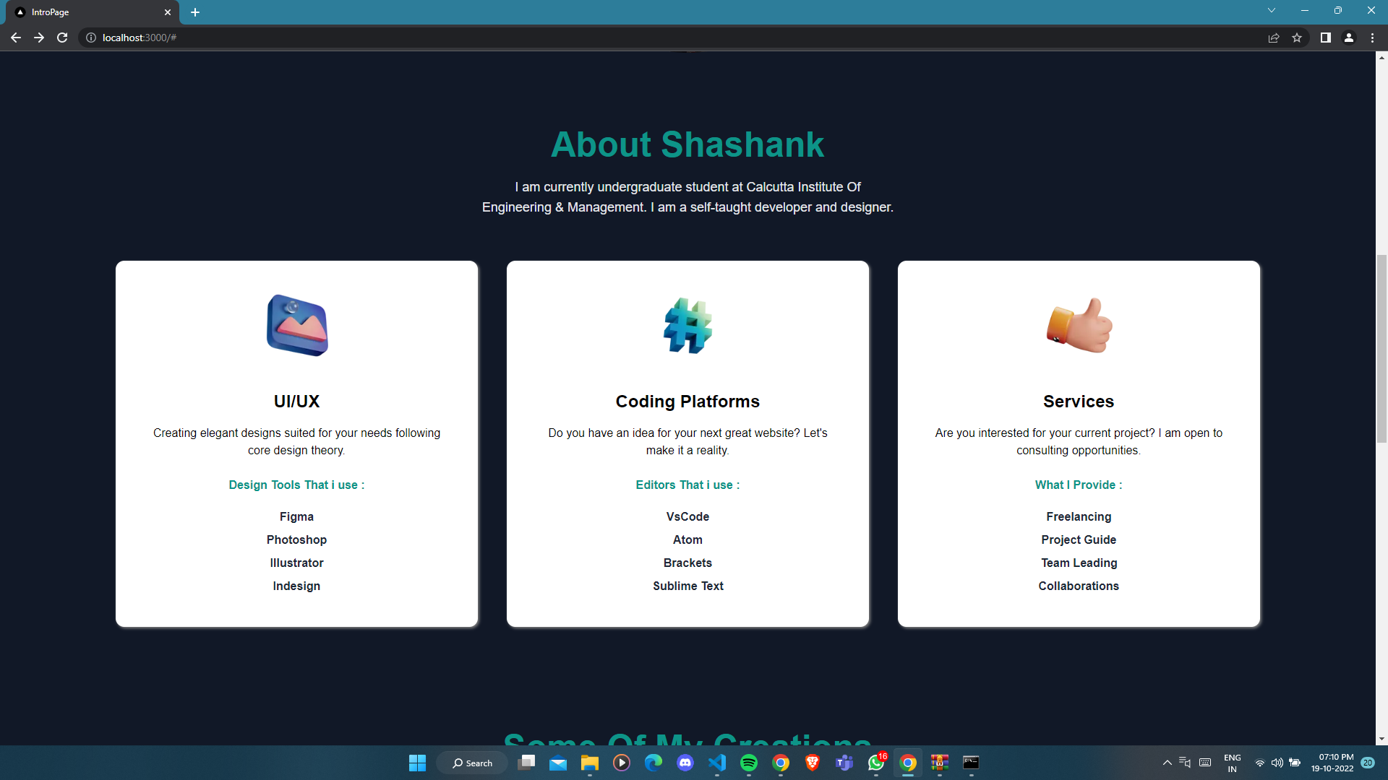This screenshot has width=1388, height=780.
Task: Toggle the Chrome side panel
Action: pyautogui.click(x=1325, y=38)
